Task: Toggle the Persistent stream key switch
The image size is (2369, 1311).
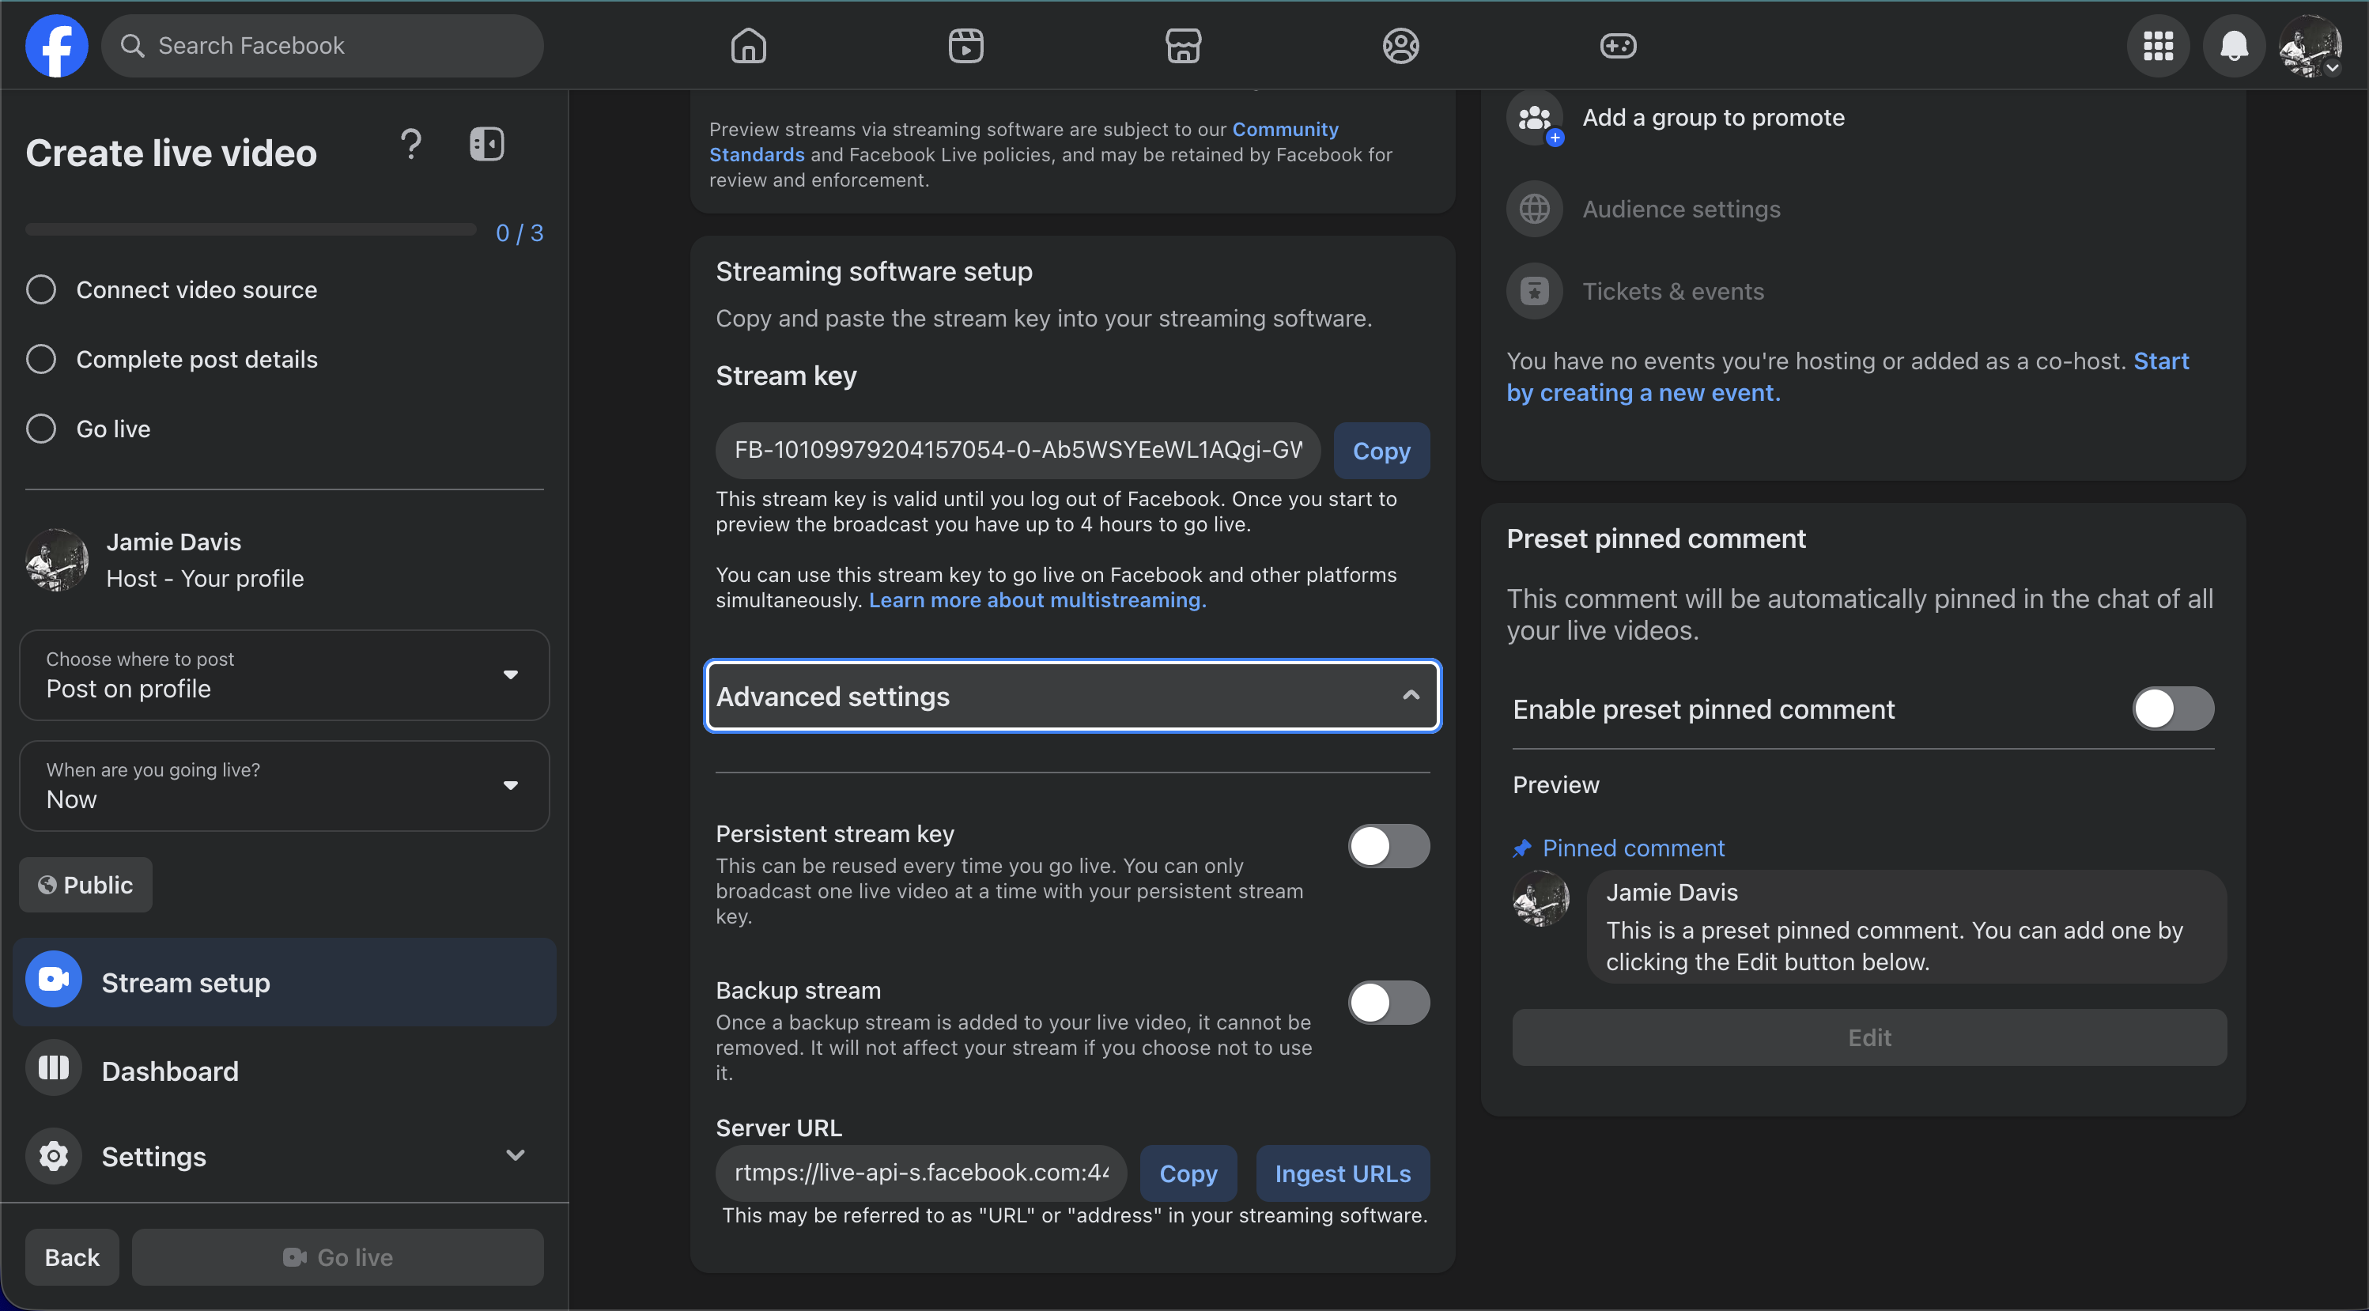Action: pyautogui.click(x=1389, y=846)
